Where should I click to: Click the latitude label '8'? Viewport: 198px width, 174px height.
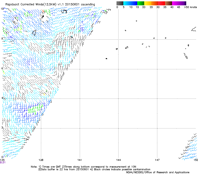tap(2, 38)
